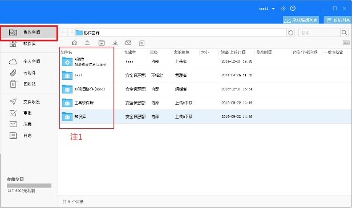Open the 离线编辑列表 button
Screen dimensions: 352x208
pos(301,20)
